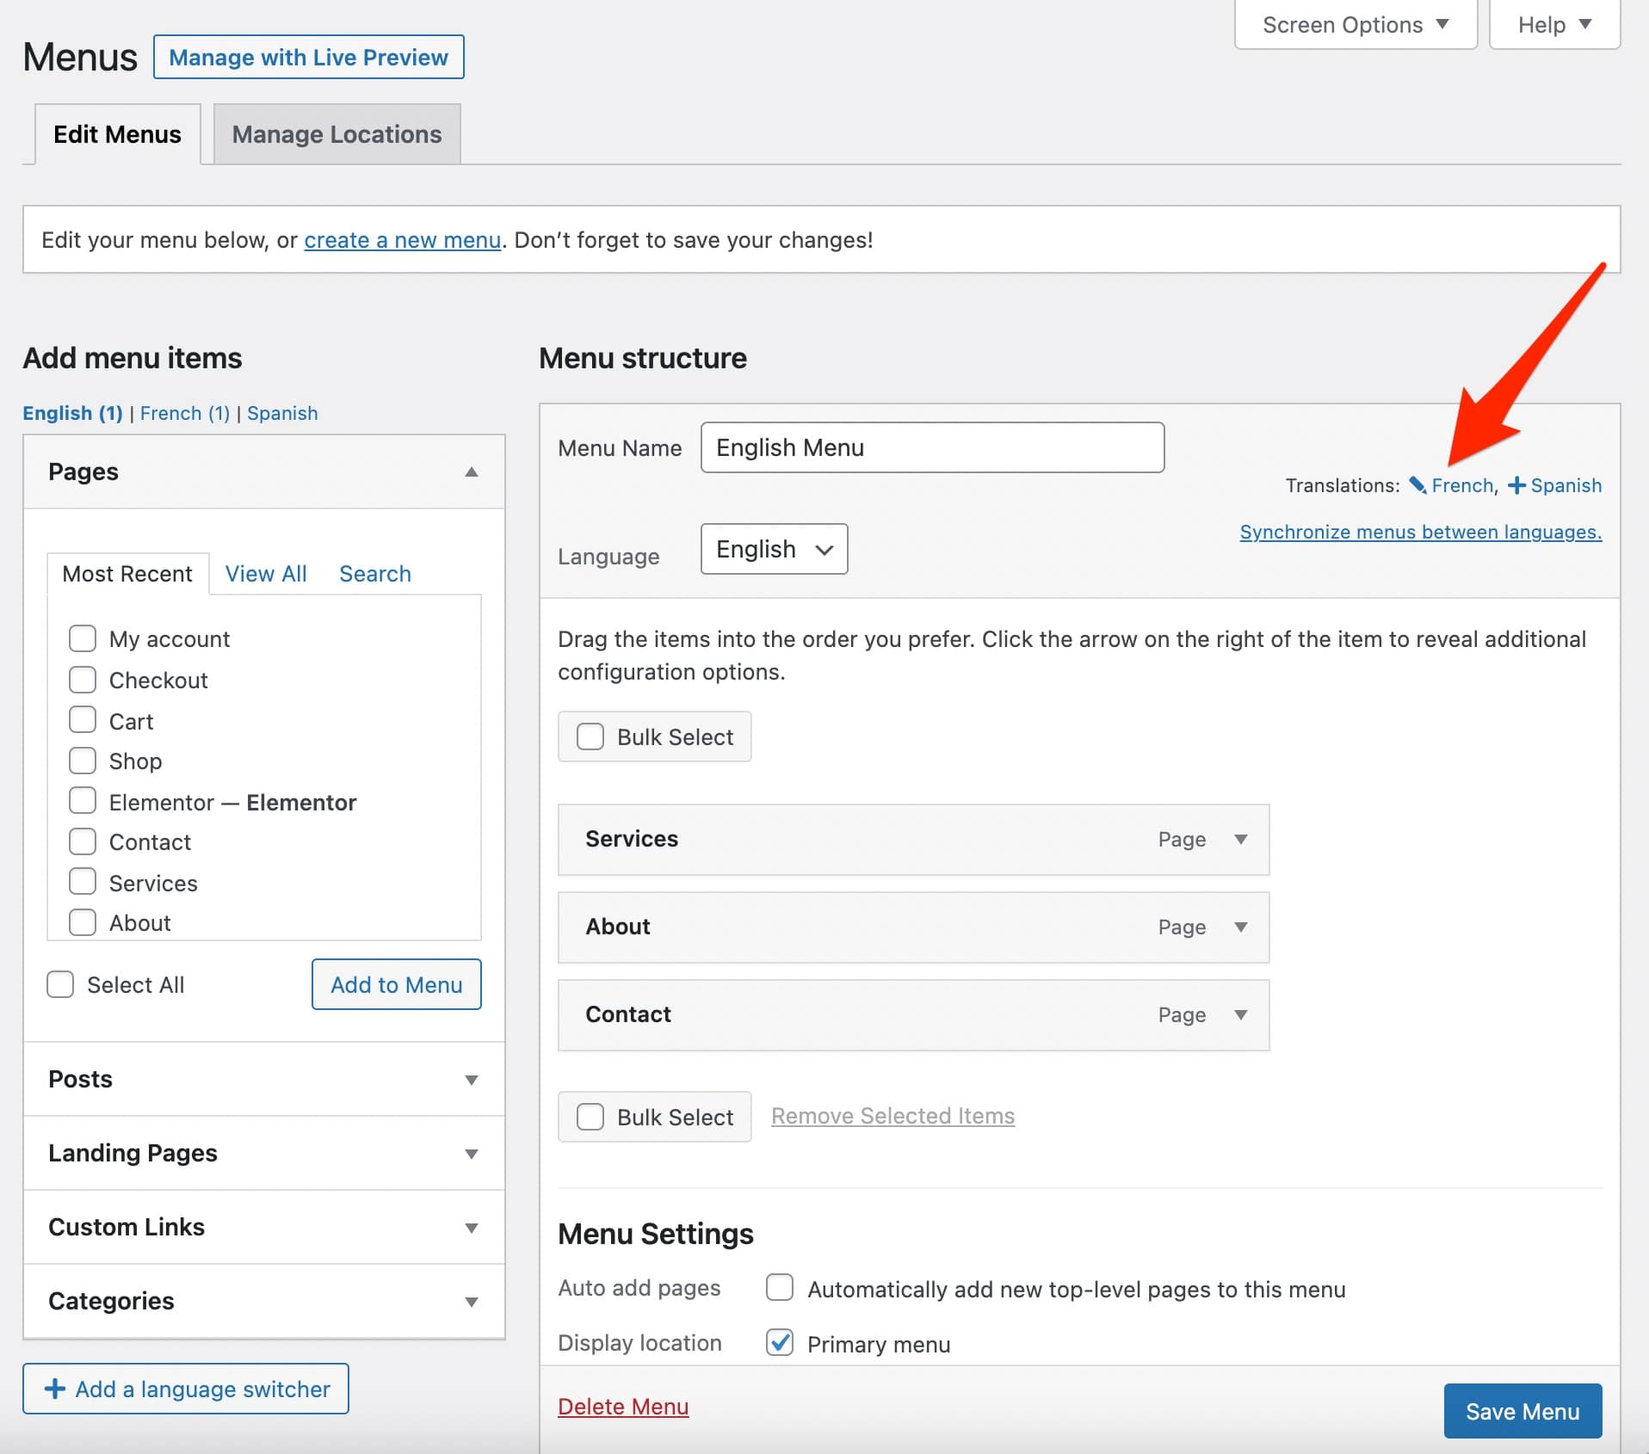Expand the Services menu item arrow
The width and height of the screenshot is (1649, 1454).
[1240, 840]
